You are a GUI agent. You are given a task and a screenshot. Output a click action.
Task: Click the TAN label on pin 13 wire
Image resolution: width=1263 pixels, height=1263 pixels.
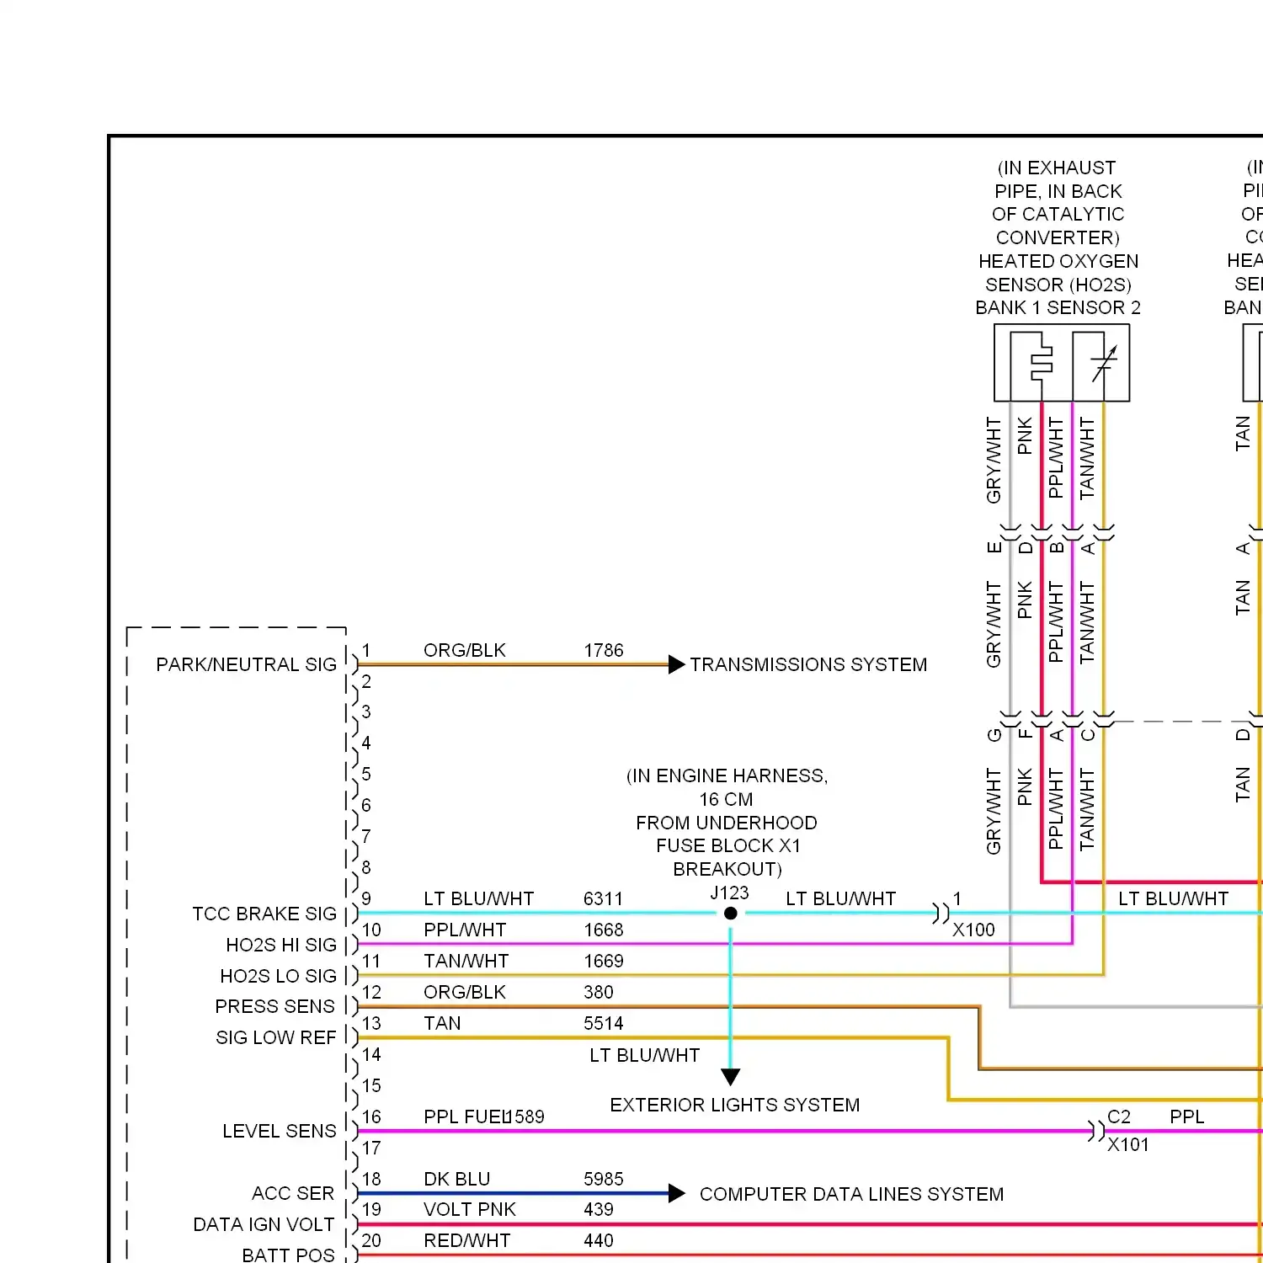(x=442, y=1024)
